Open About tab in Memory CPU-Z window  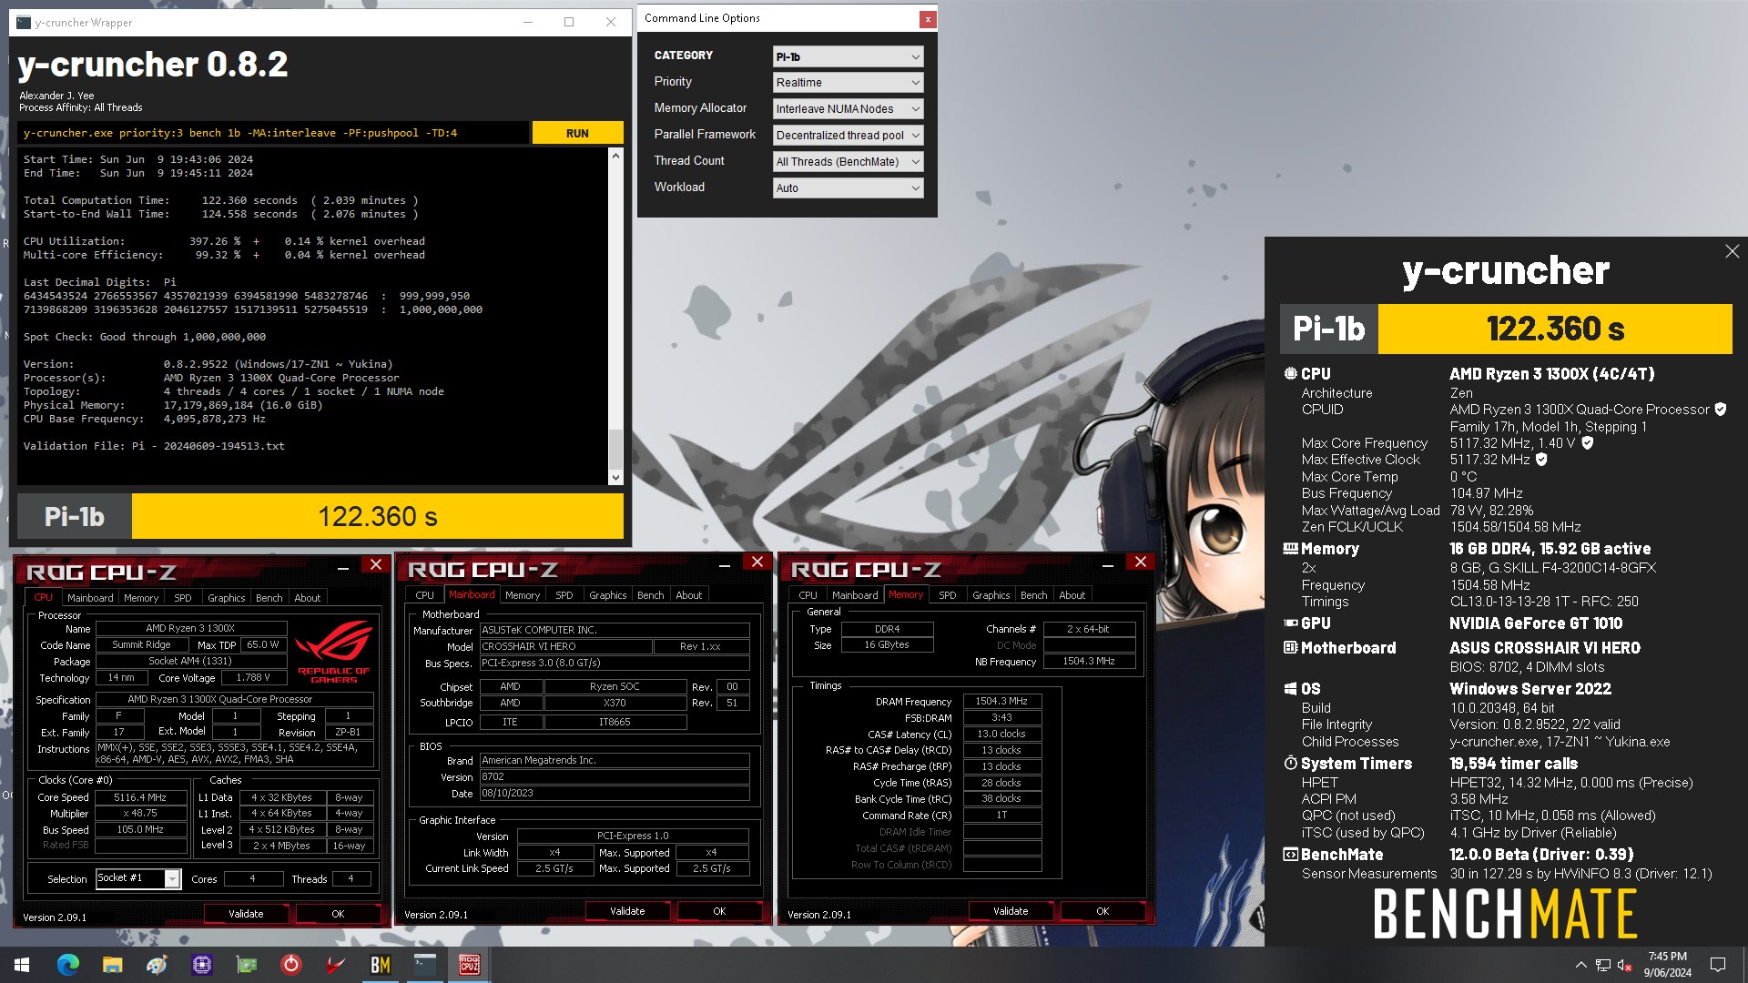coord(1072,595)
